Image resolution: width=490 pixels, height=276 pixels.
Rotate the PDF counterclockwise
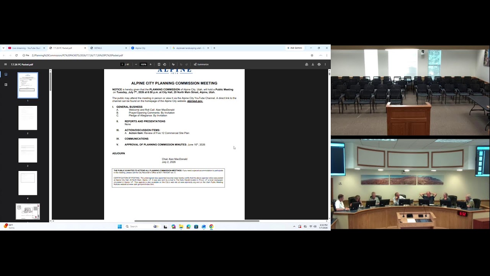[165, 64]
